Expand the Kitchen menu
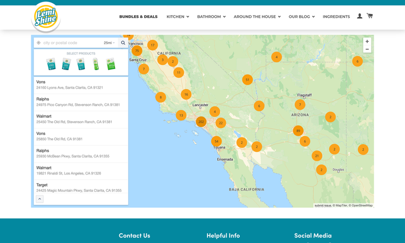405x243 pixels. click(178, 17)
